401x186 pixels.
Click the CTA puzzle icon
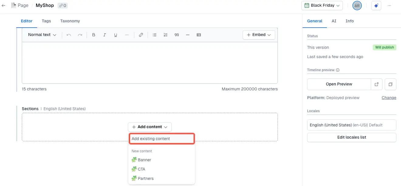click(134, 169)
